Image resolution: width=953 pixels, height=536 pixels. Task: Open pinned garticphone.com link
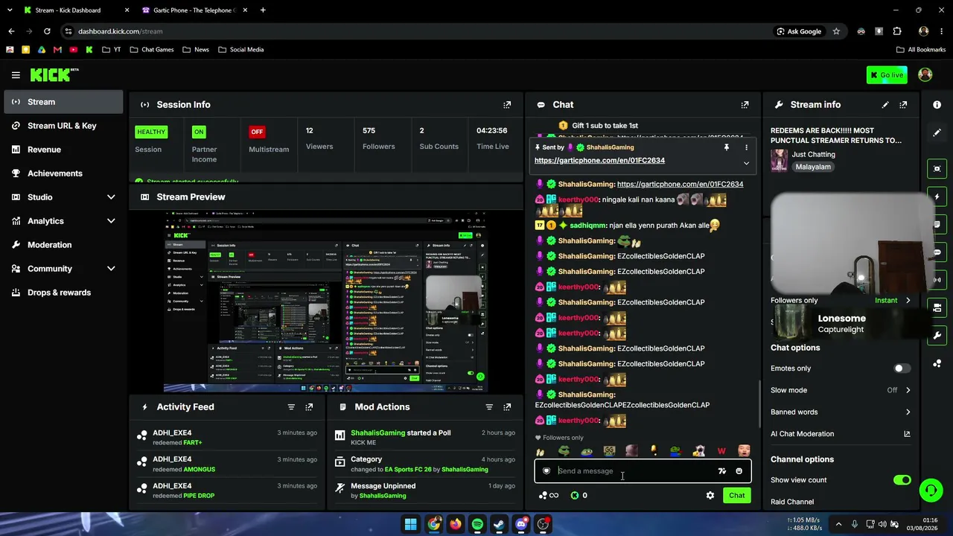click(x=599, y=161)
